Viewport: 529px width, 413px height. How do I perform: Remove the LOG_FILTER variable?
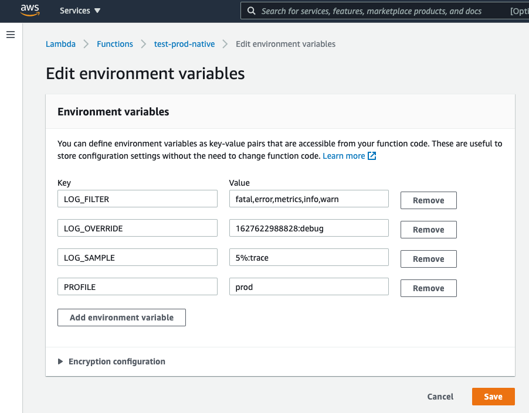(428, 200)
